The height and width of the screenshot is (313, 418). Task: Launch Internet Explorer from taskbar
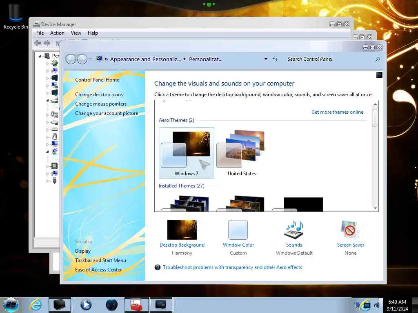(36, 305)
